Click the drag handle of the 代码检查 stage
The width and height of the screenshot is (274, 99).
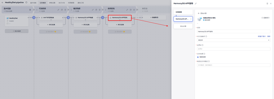coord(37,10)
